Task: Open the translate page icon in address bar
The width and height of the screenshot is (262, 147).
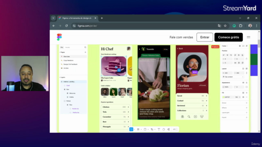Action: coord(219,26)
